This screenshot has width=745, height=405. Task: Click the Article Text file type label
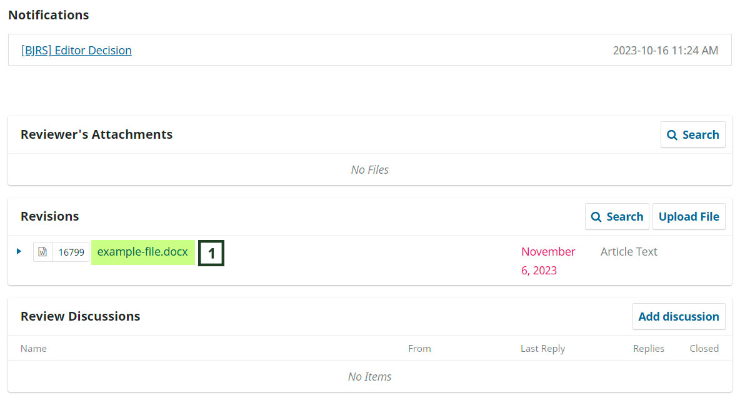click(629, 252)
